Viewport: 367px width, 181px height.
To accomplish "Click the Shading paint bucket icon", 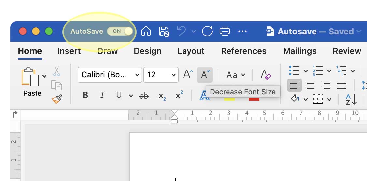I will pyautogui.click(x=295, y=99).
